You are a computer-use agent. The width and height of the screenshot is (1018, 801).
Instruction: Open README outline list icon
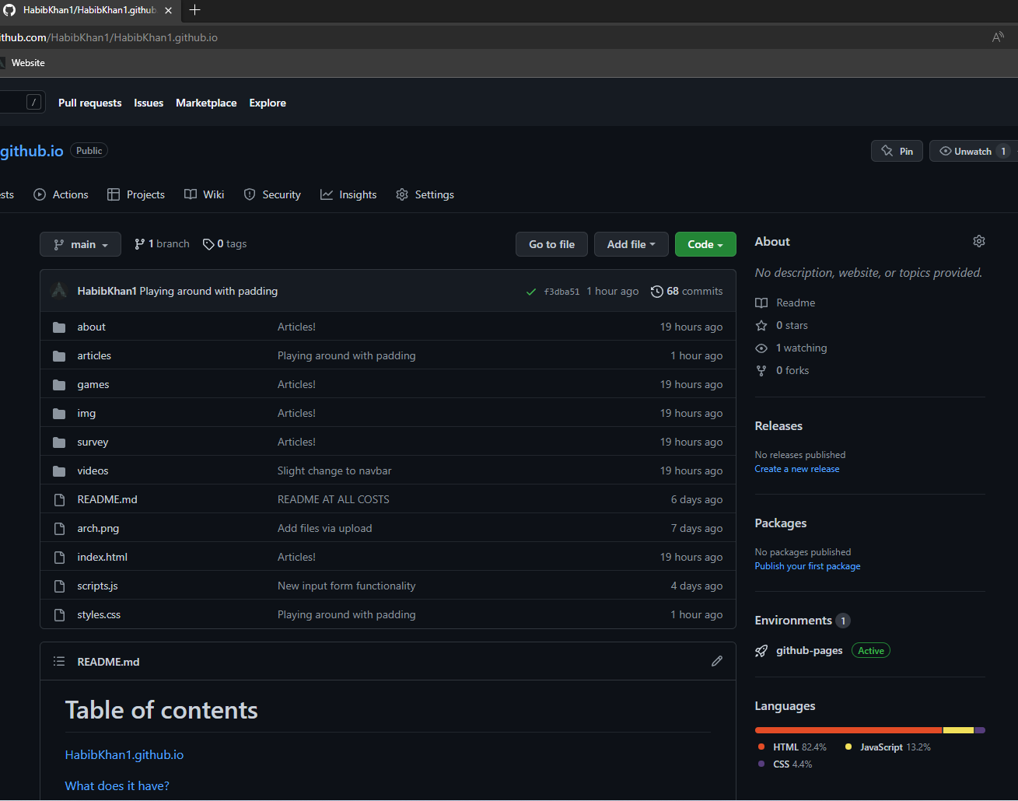[59, 661]
